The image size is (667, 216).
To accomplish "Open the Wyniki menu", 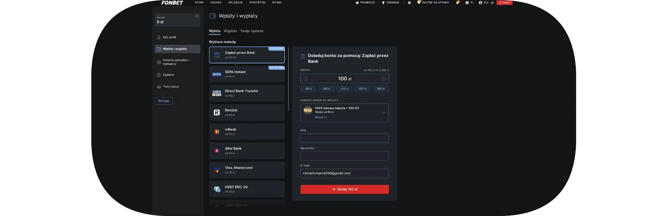I will [277, 2].
